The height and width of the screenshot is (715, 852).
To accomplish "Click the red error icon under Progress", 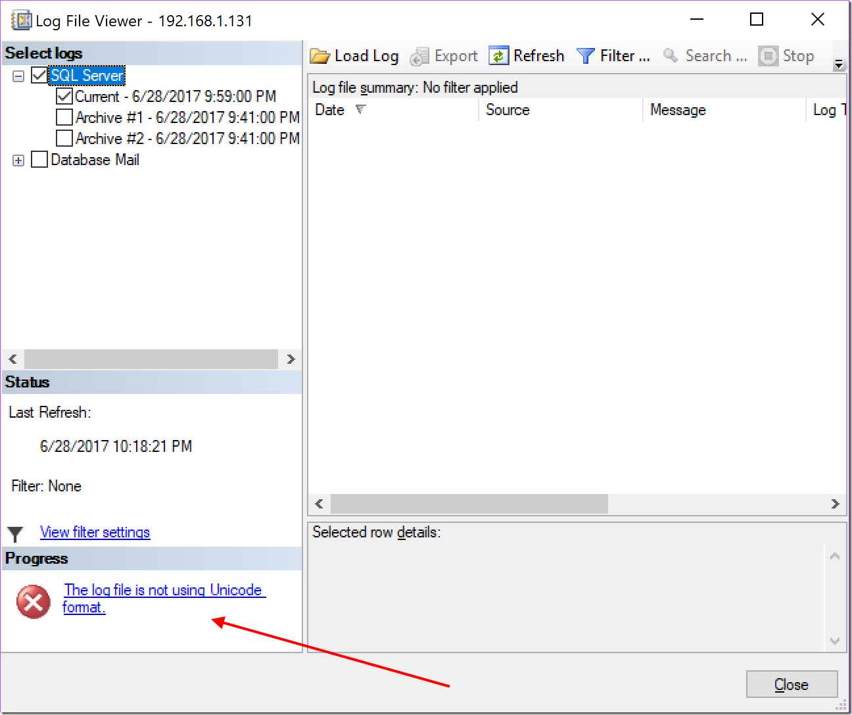I will point(34,602).
